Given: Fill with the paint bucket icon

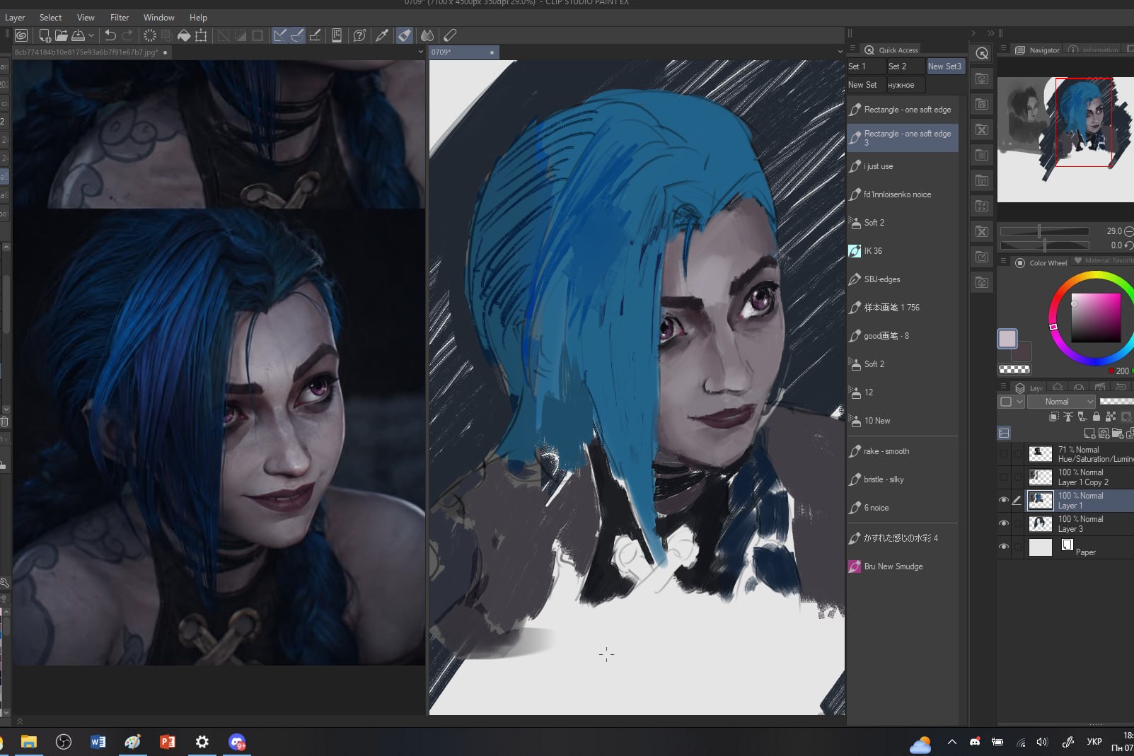Looking at the screenshot, I should pyautogui.click(x=184, y=35).
